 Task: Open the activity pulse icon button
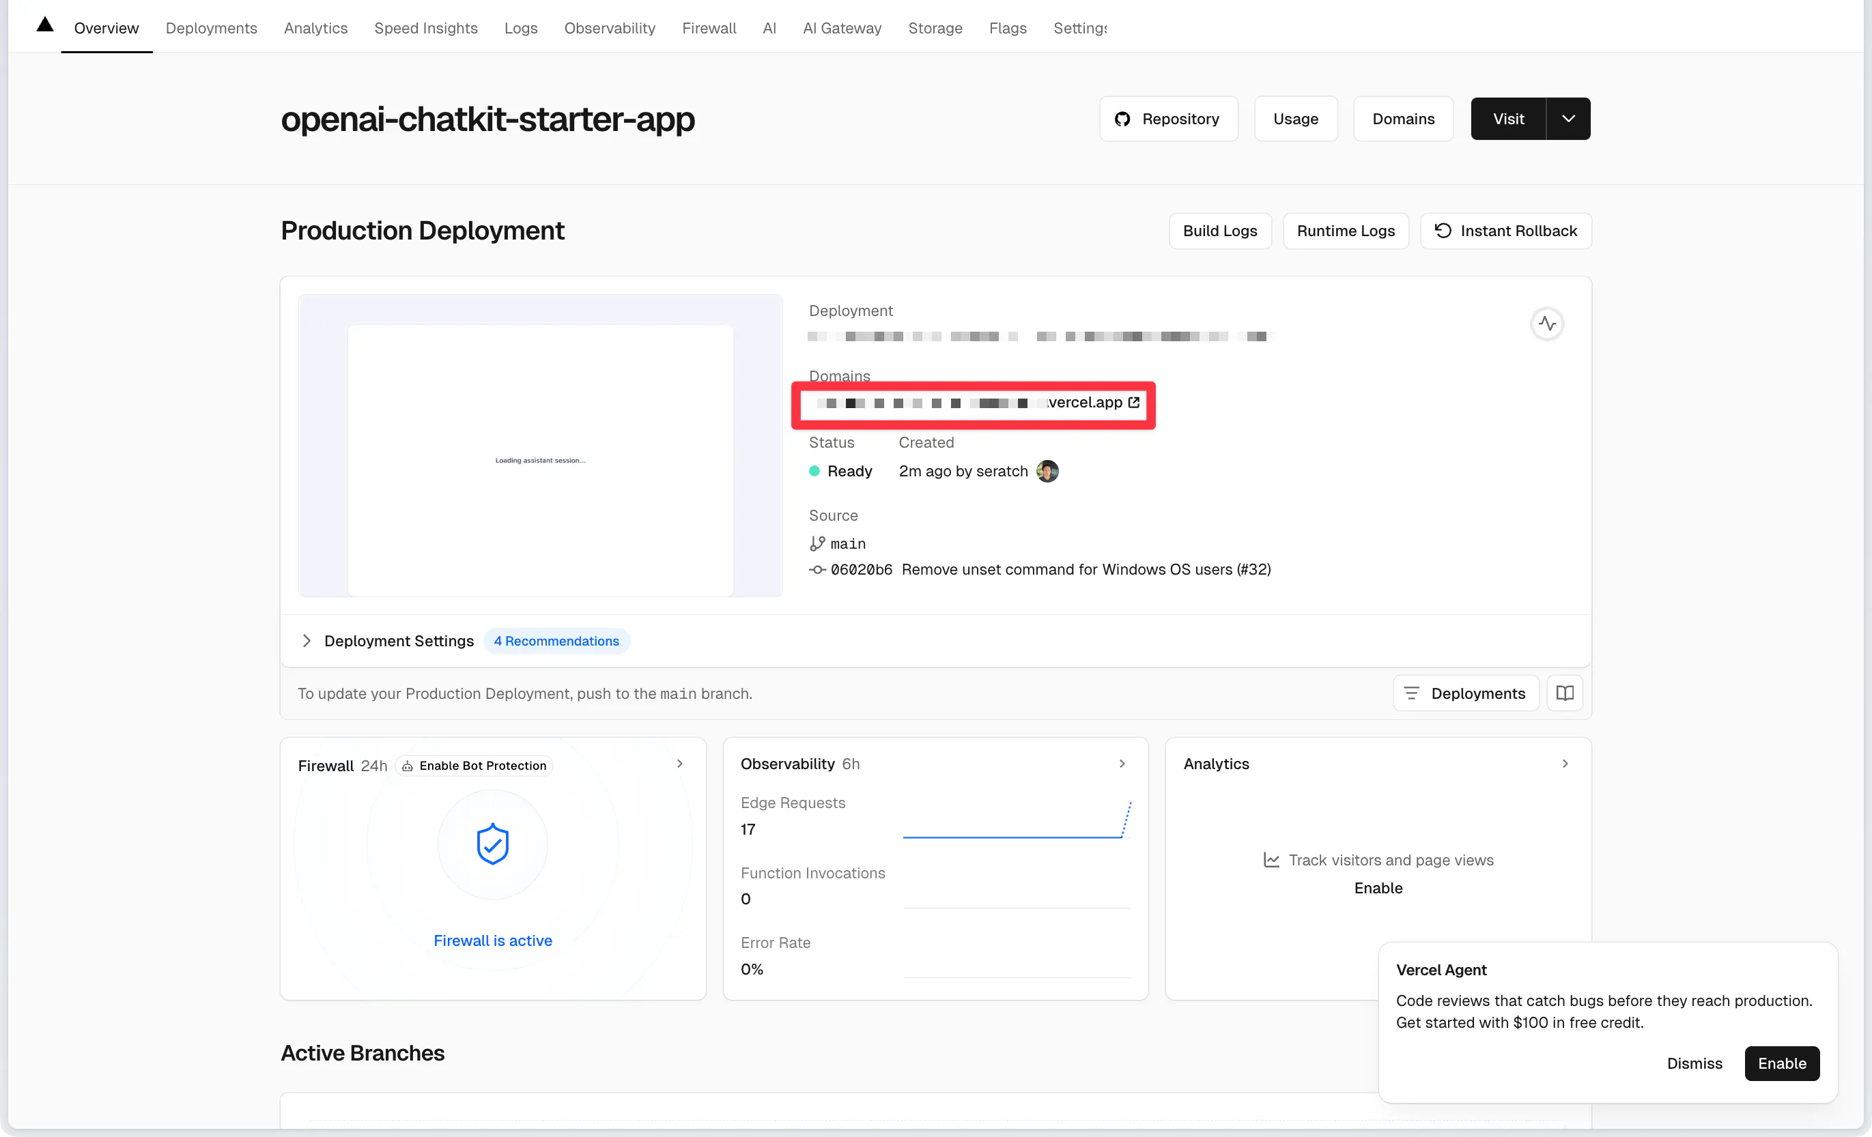click(x=1547, y=324)
